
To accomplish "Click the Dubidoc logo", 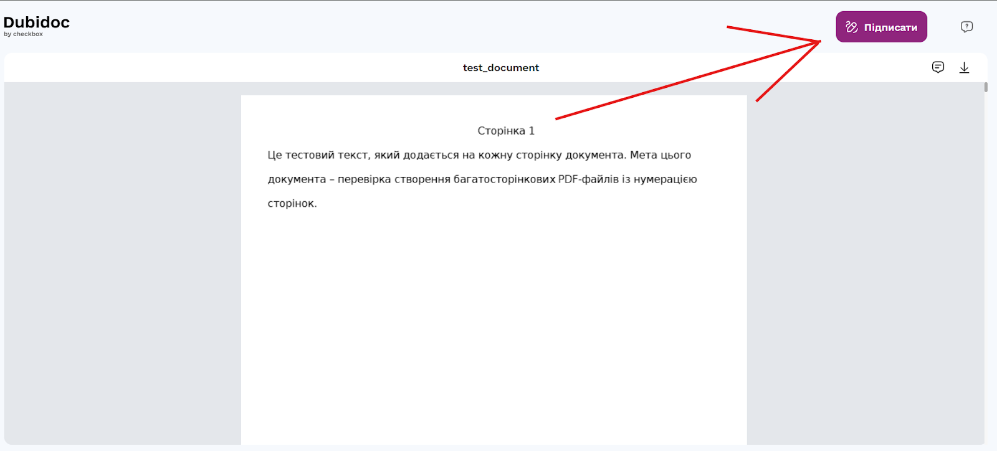I will point(36,22).
